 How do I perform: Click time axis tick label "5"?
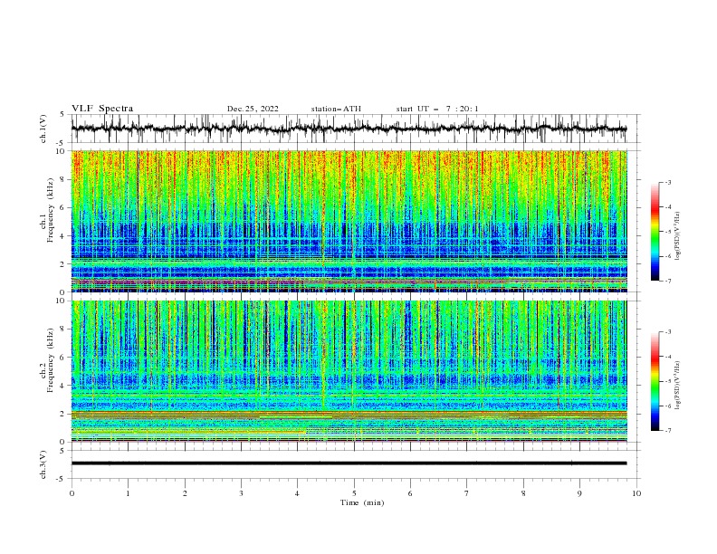354,493
